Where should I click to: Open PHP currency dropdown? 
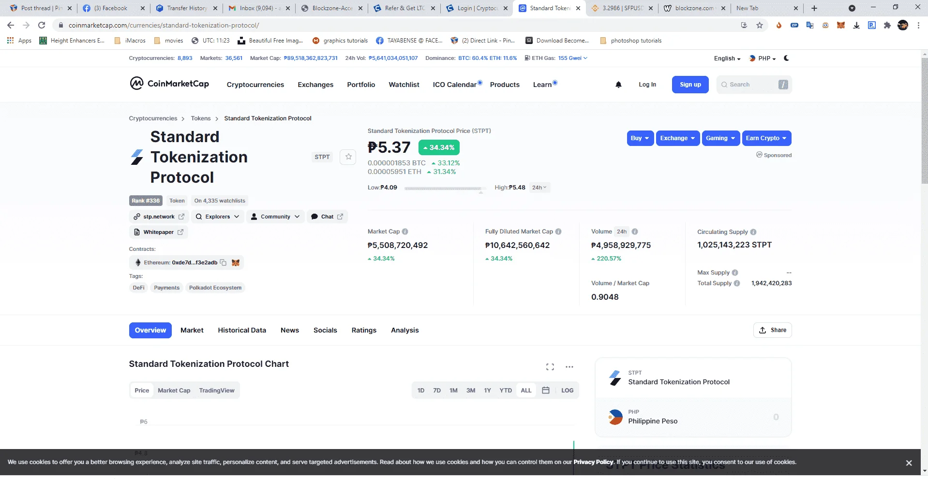[x=763, y=58]
